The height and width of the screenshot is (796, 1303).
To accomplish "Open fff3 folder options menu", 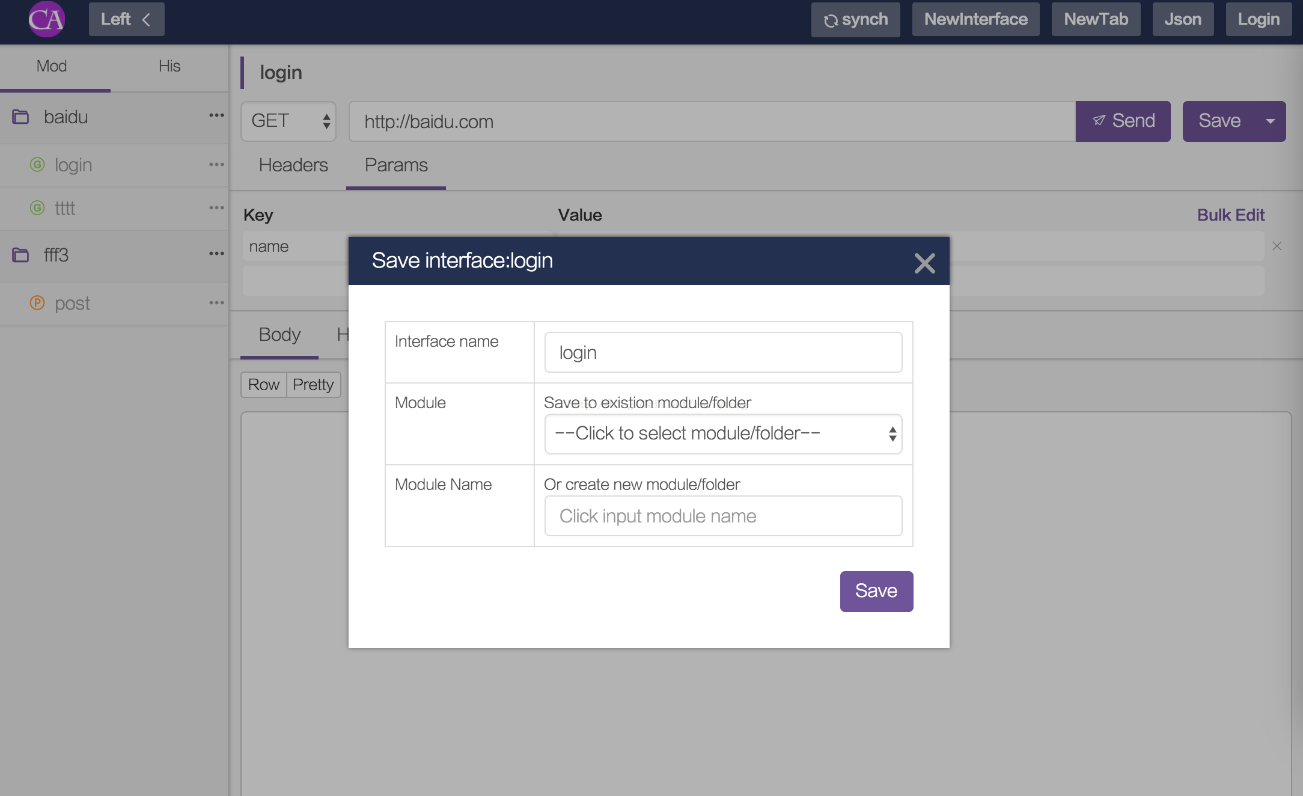I will (216, 254).
